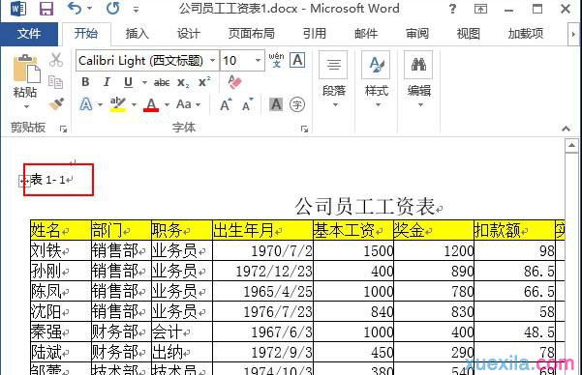582x375 pixels.
Task: Open the 字体 font dialog launcher
Action: click(x=304, y=129)
